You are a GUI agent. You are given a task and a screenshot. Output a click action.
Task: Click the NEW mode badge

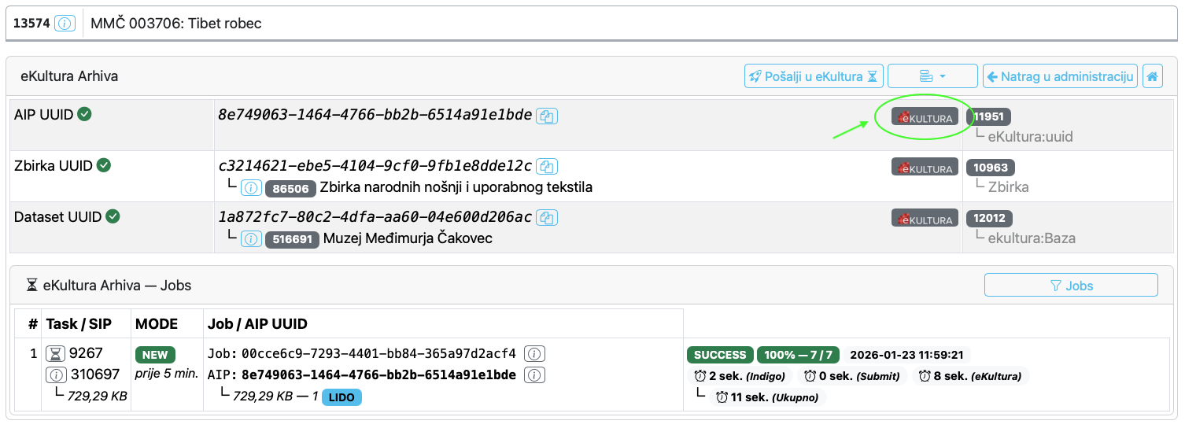156,355
